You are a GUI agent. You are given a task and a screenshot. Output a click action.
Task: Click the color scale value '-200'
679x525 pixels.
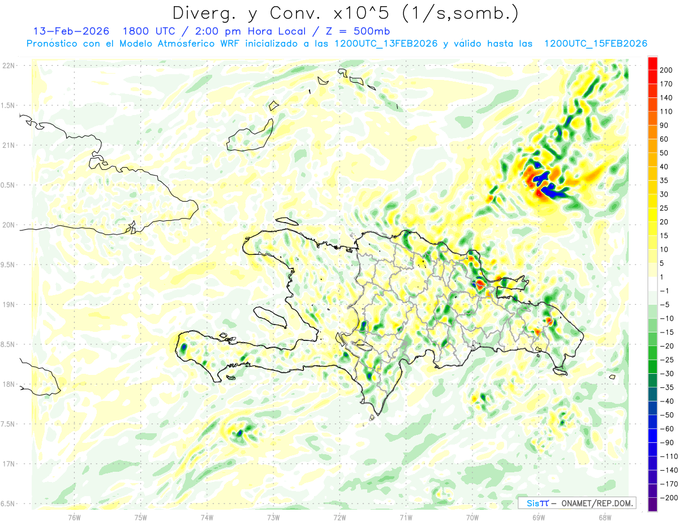[668, 498]
